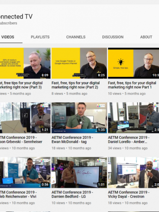159x212 pixels.
Task: Click the 1:35 duration badge
Action: pyautogui.click(x=101, y=130)
